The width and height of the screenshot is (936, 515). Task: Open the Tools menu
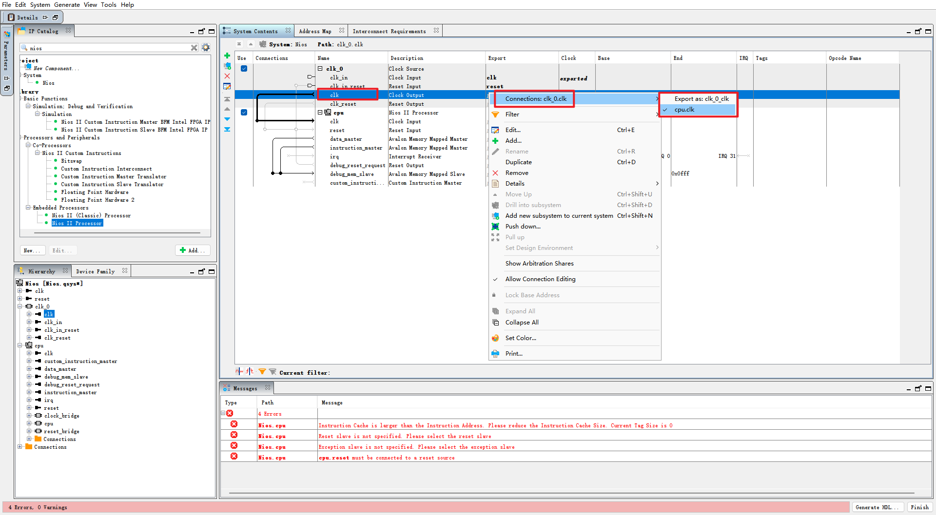pyautogui.click(x=108, y=4)
